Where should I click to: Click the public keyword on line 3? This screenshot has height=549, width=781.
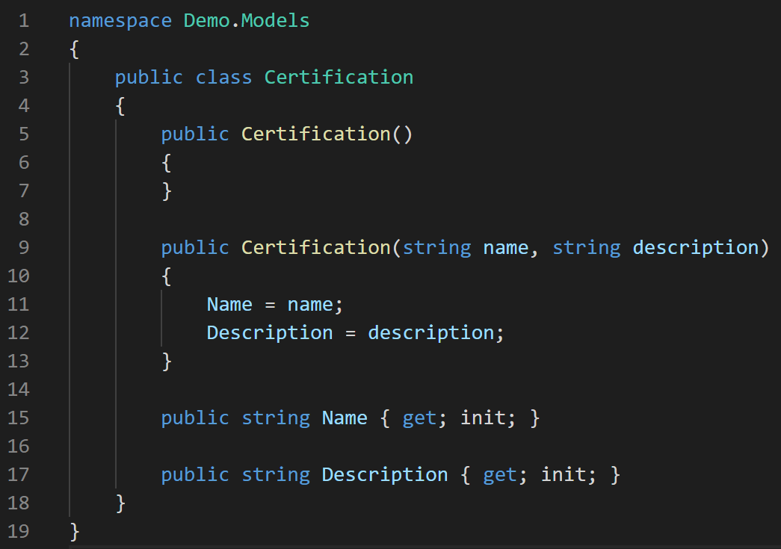tap(149, 77)
